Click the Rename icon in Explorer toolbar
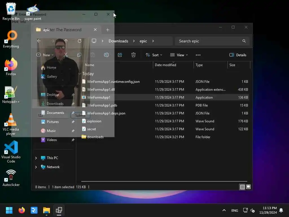289x217 pixels. point(106,55)
